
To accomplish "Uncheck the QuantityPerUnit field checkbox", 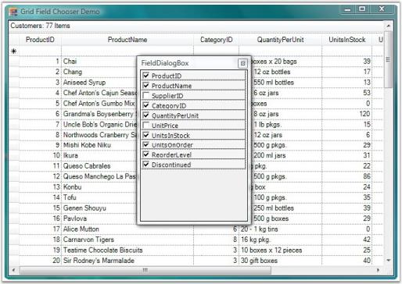I will point(146,115).
